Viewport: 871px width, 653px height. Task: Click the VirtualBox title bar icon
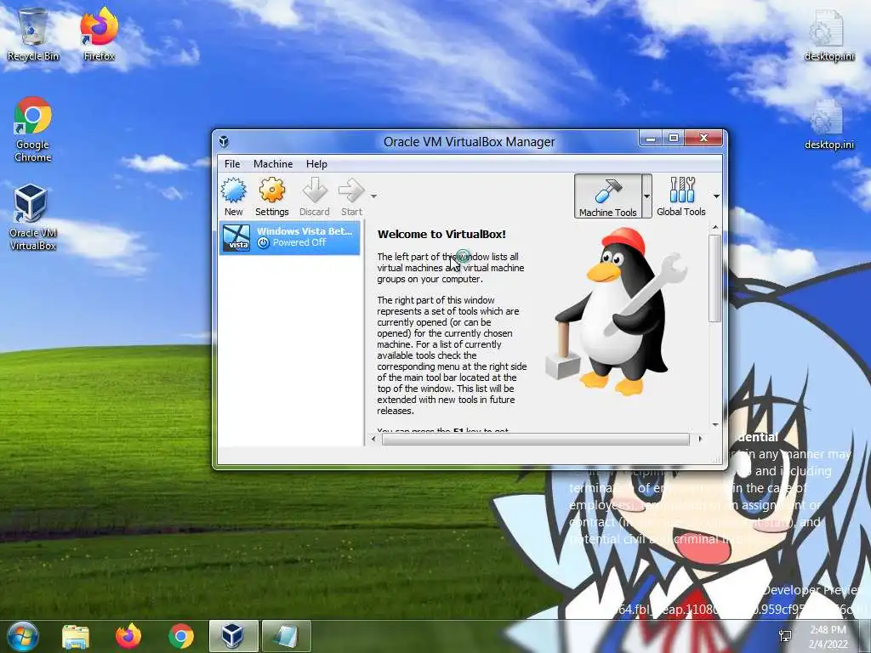coord(224,142)
